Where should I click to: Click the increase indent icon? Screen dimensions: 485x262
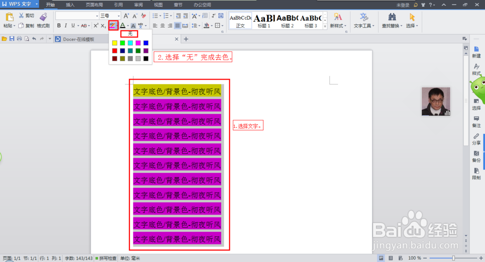(186, 16)
